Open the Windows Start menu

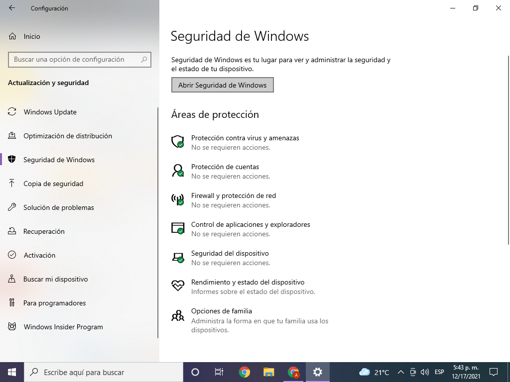12,372
